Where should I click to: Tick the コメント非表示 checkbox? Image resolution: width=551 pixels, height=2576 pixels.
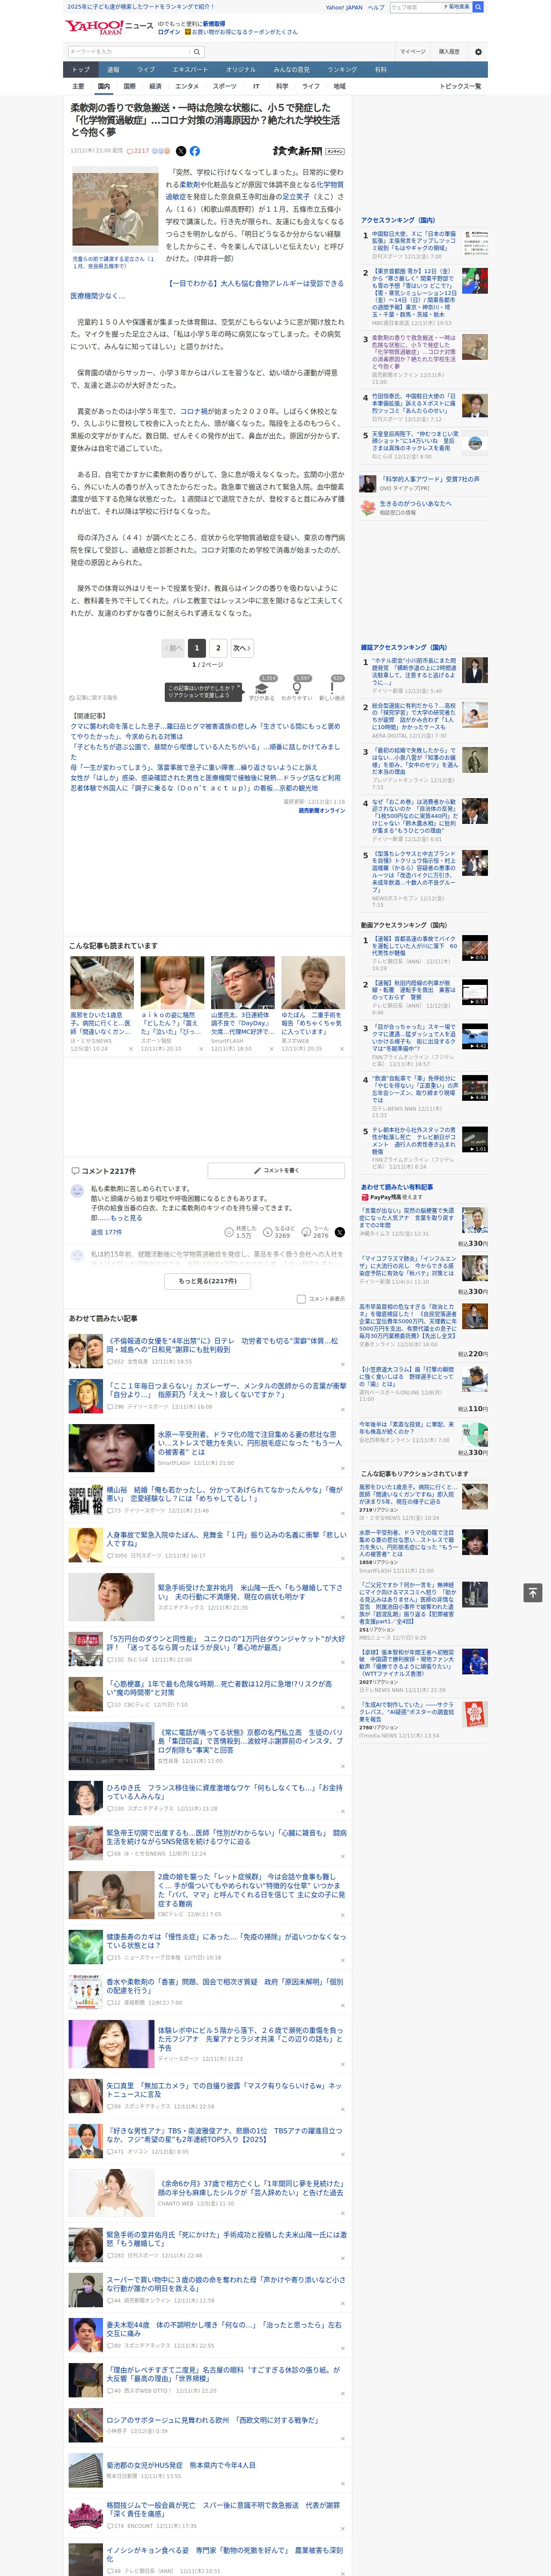(301, 1299)
